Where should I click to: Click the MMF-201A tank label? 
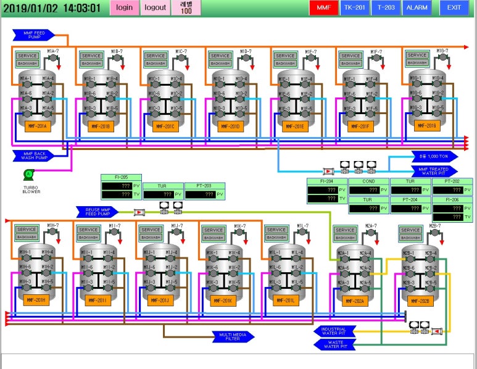38,126
